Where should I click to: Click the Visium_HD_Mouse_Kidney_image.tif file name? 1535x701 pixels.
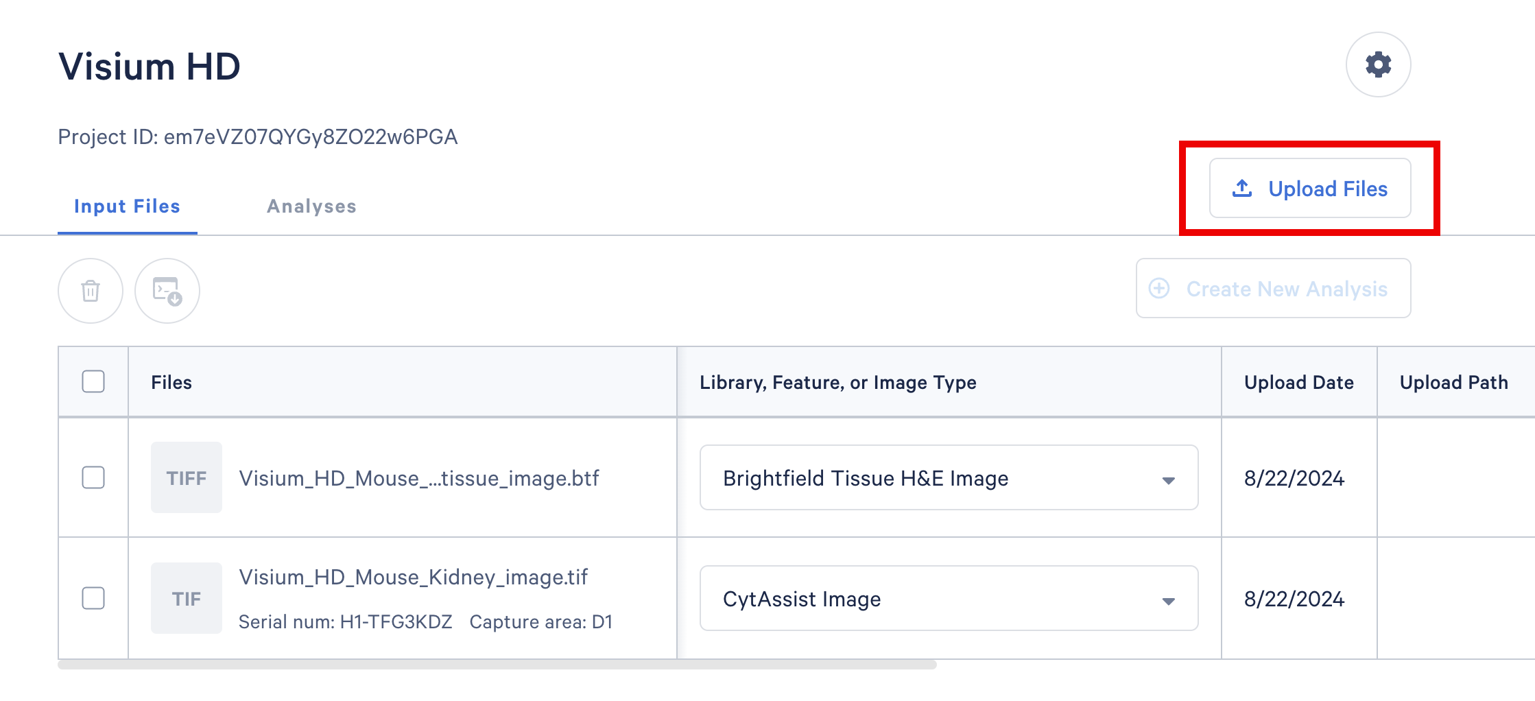[x=413, y=577]
